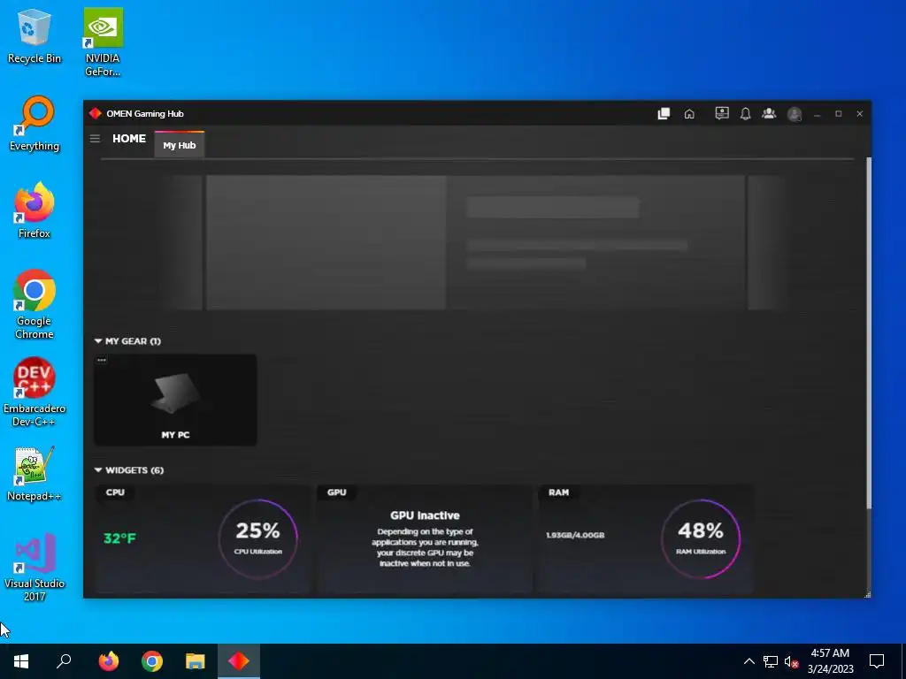Go to home using the house icon
Image resolution: width=906 pixels, height=679 pixels.
click(689, 114)
